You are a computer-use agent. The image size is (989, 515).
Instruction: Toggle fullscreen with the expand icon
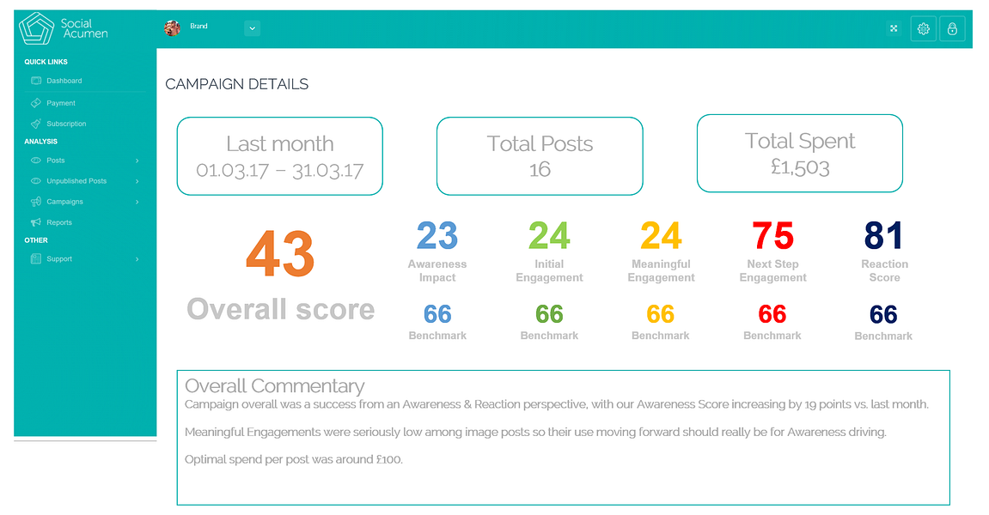tap(894, 28)
